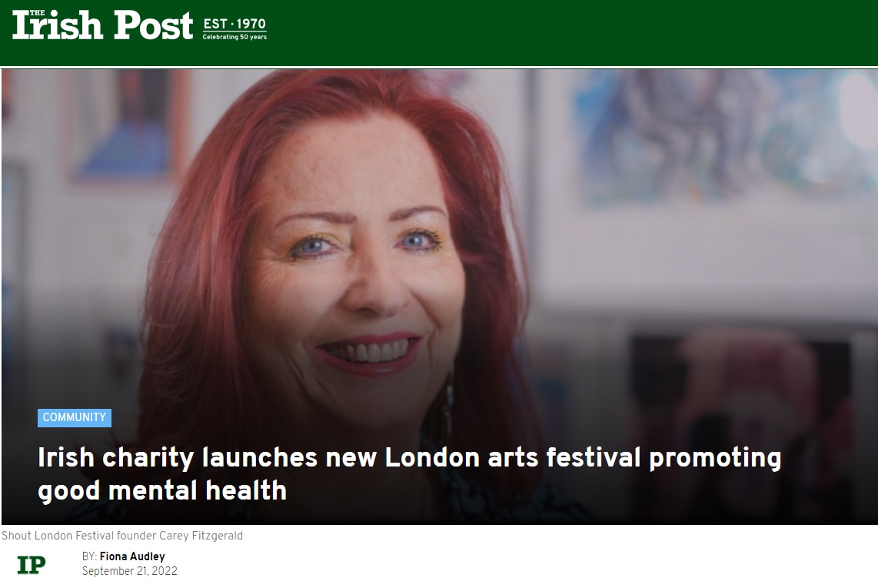Select the Celebrating 50 years tagline

(234, 37)
